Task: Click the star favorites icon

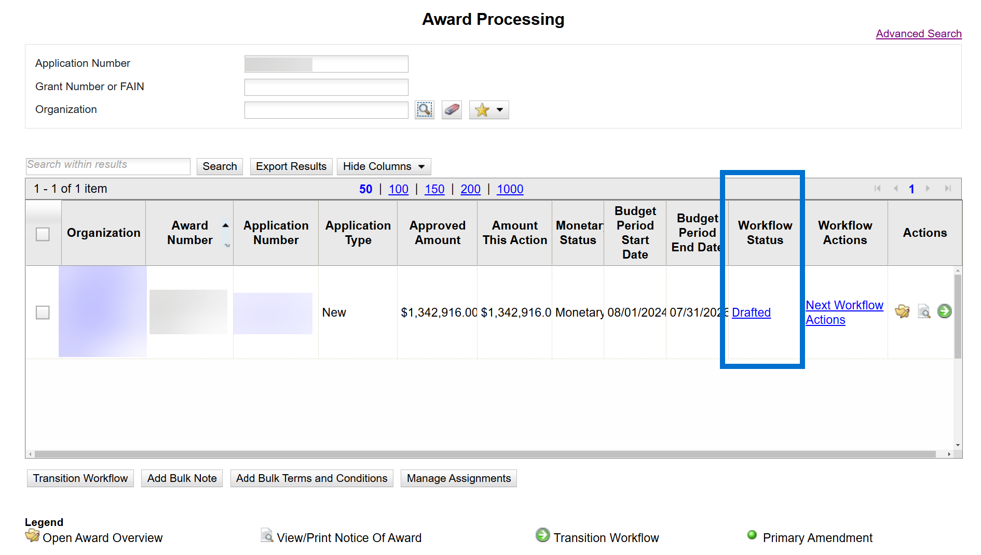Action: point(482,110)
